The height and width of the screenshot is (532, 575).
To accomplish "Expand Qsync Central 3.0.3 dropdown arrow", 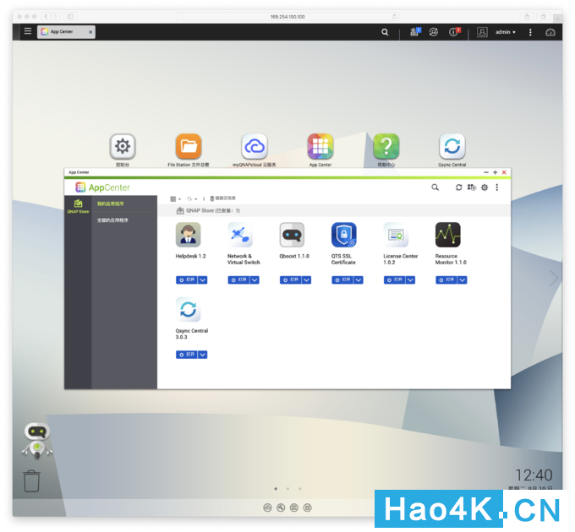I will 203,355.
